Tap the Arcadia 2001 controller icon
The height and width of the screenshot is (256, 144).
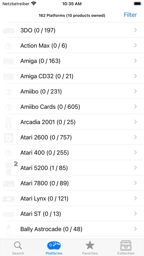point(9,123)
